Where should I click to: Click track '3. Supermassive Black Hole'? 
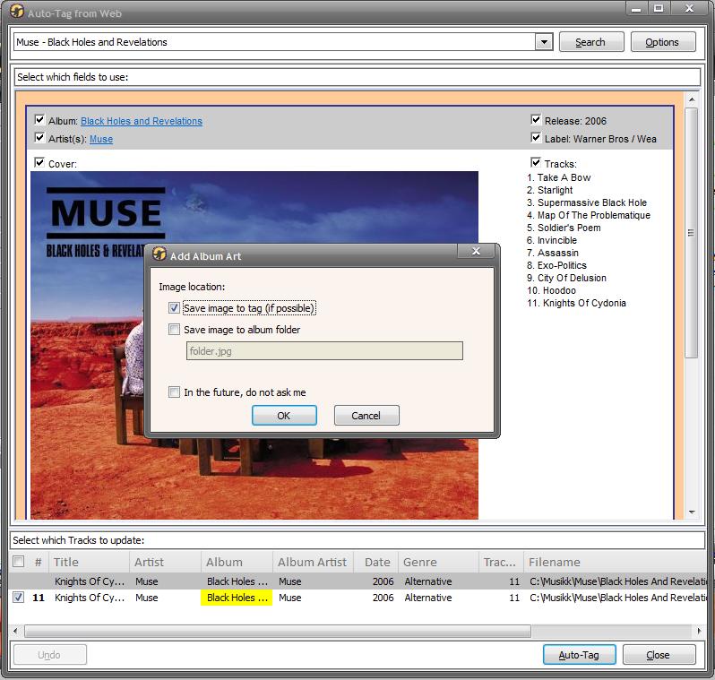click(587, 202)
